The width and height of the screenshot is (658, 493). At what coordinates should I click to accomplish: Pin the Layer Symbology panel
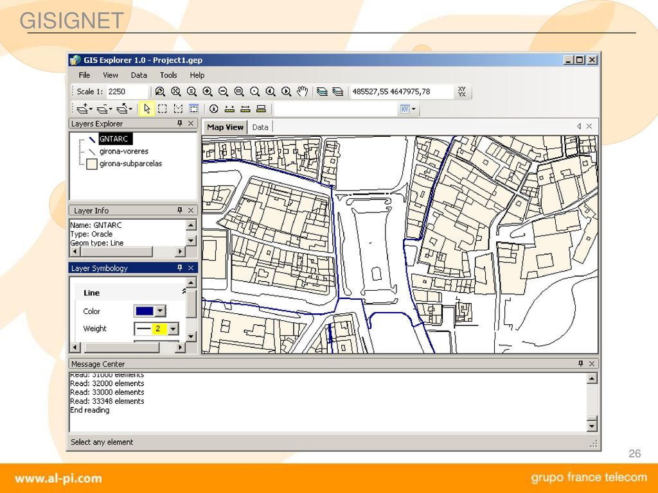point(180,268)
